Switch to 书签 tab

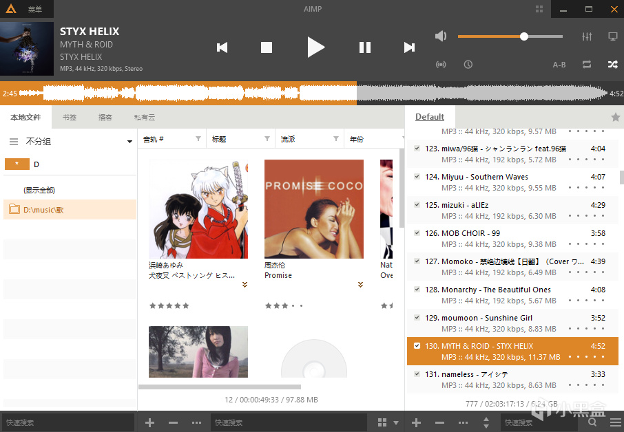pos(70,117)
